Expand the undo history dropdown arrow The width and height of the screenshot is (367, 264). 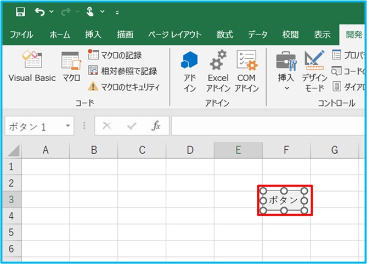pos(51,12)
